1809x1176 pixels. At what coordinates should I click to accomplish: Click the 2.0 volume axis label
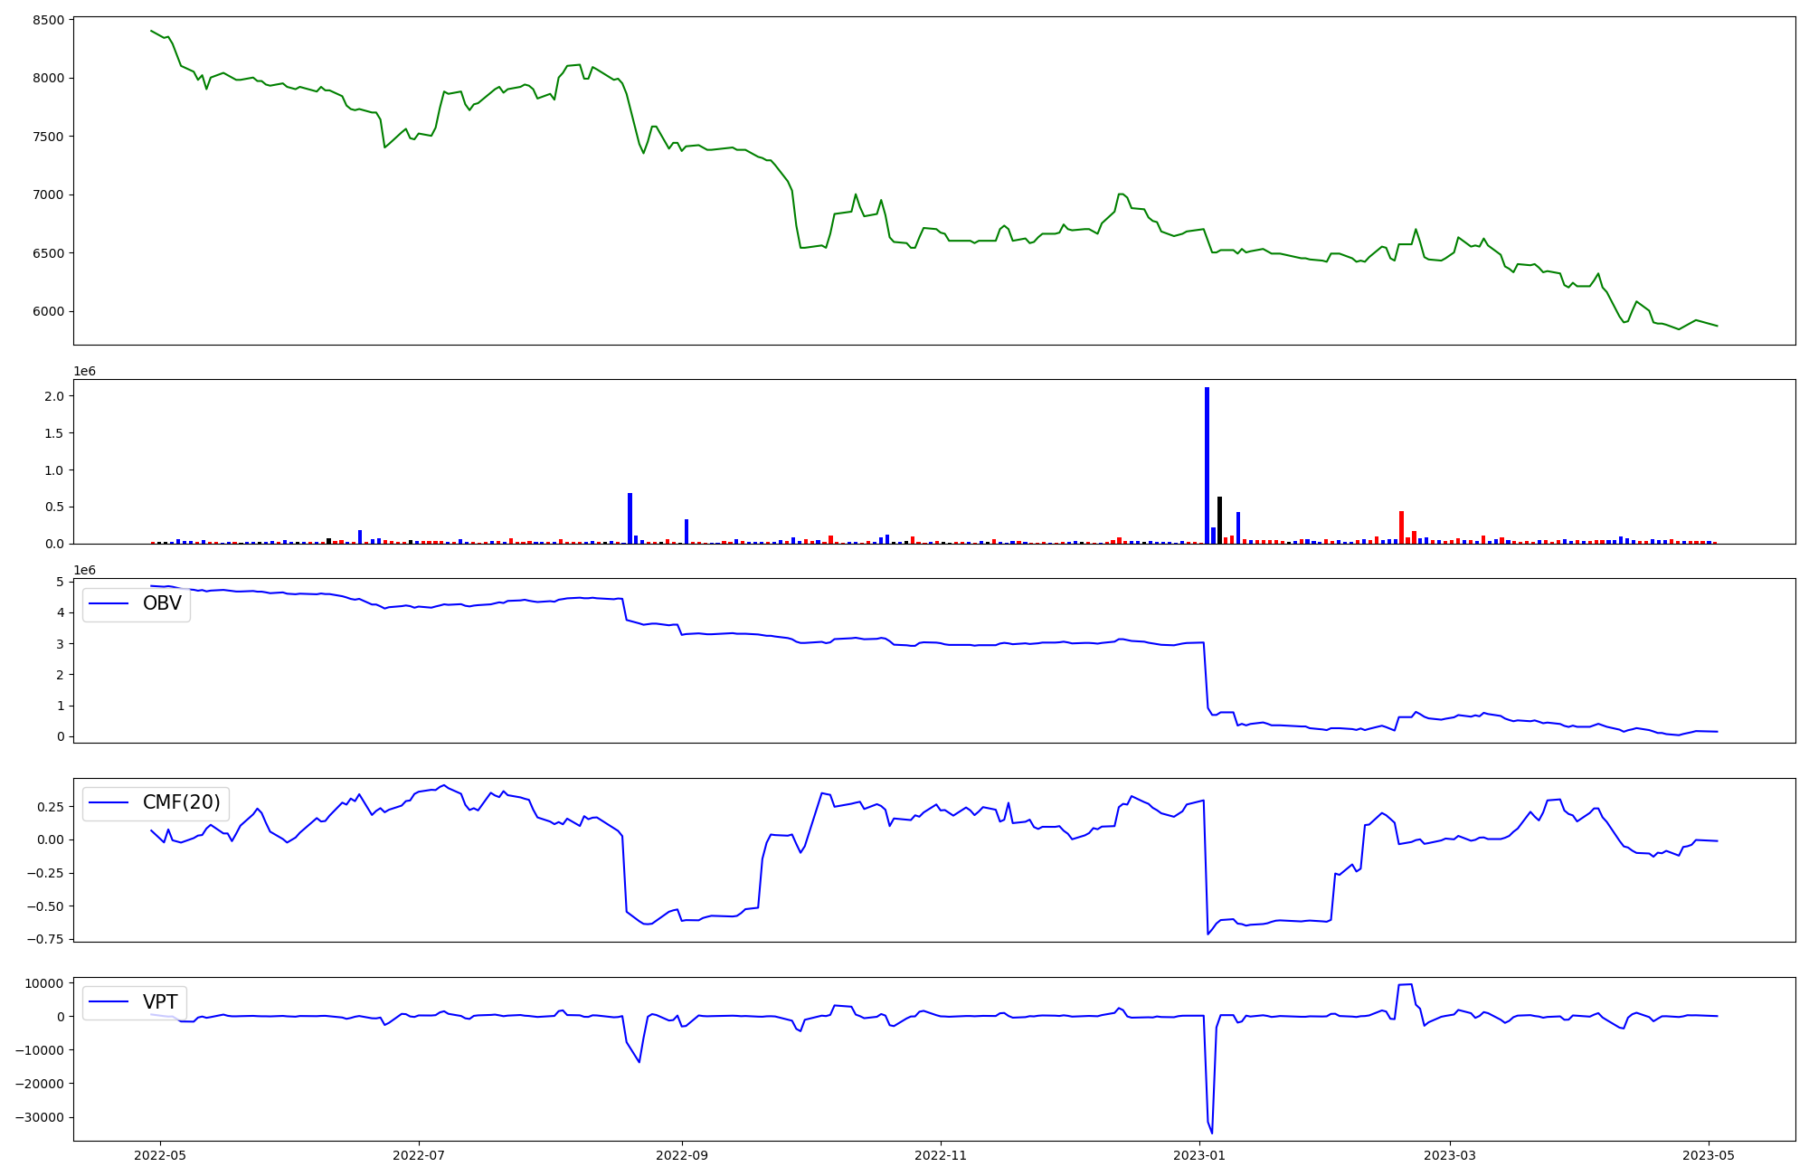[54, 396]
